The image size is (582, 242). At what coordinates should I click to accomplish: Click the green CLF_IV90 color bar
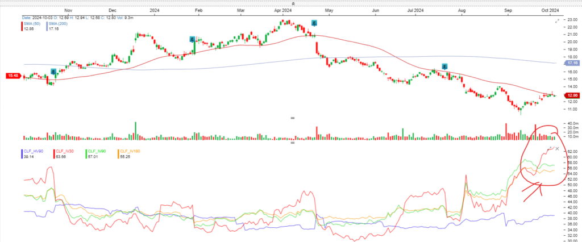[x=86, y=154]
